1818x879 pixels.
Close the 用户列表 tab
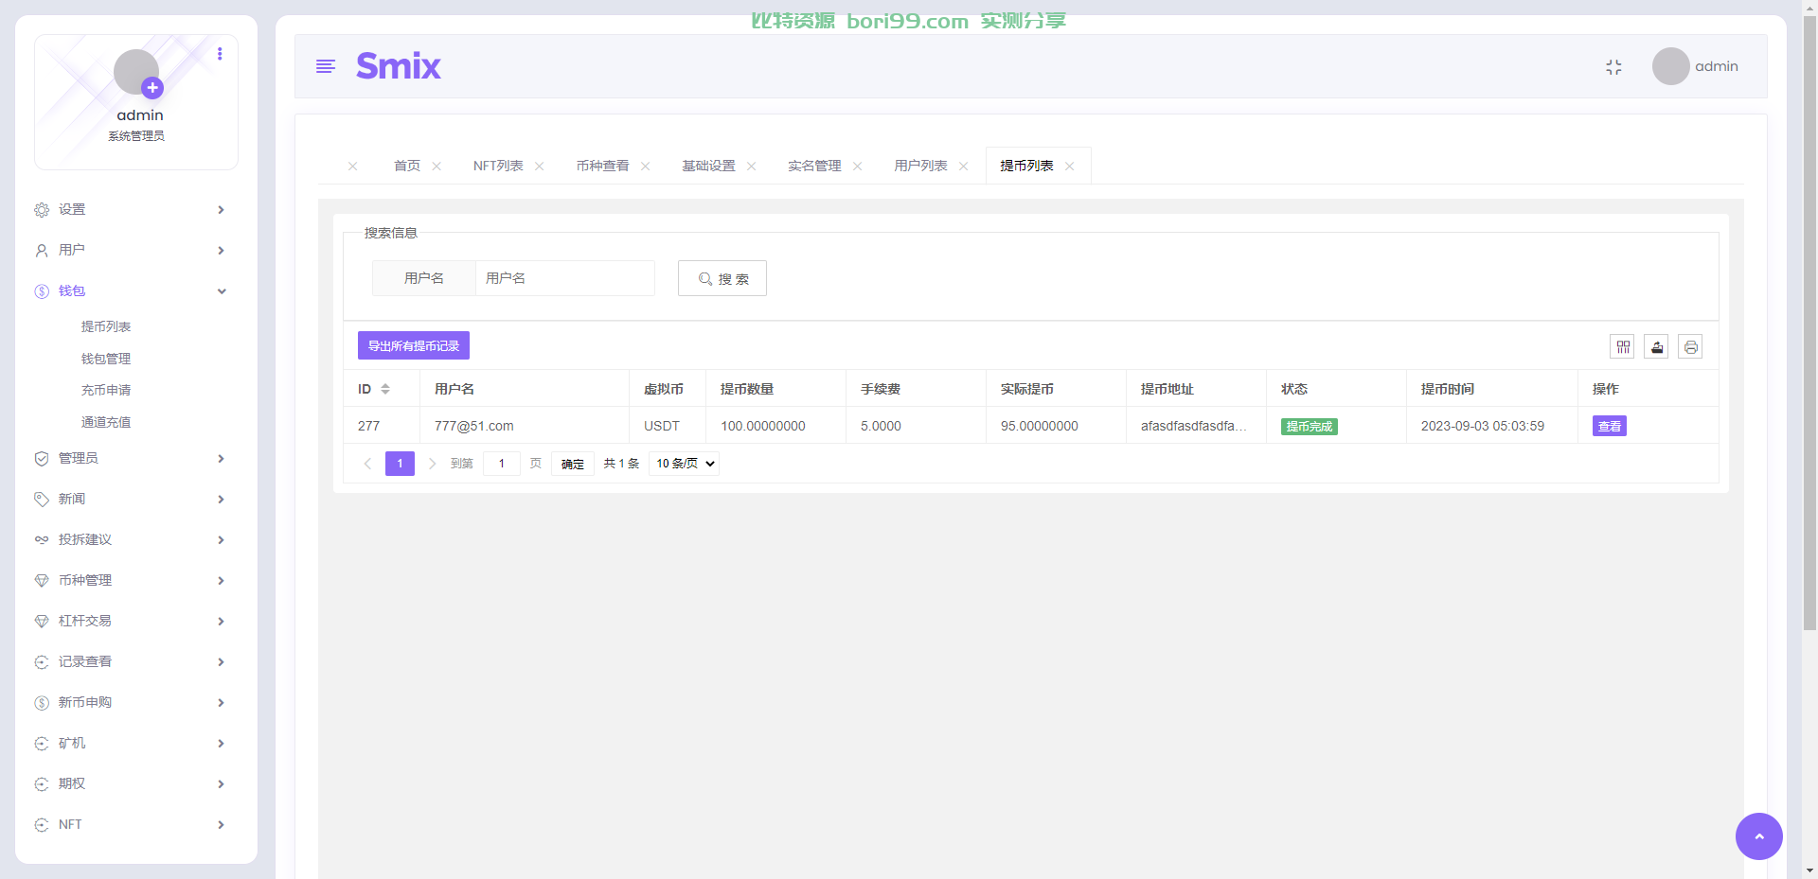click(964, 167)
